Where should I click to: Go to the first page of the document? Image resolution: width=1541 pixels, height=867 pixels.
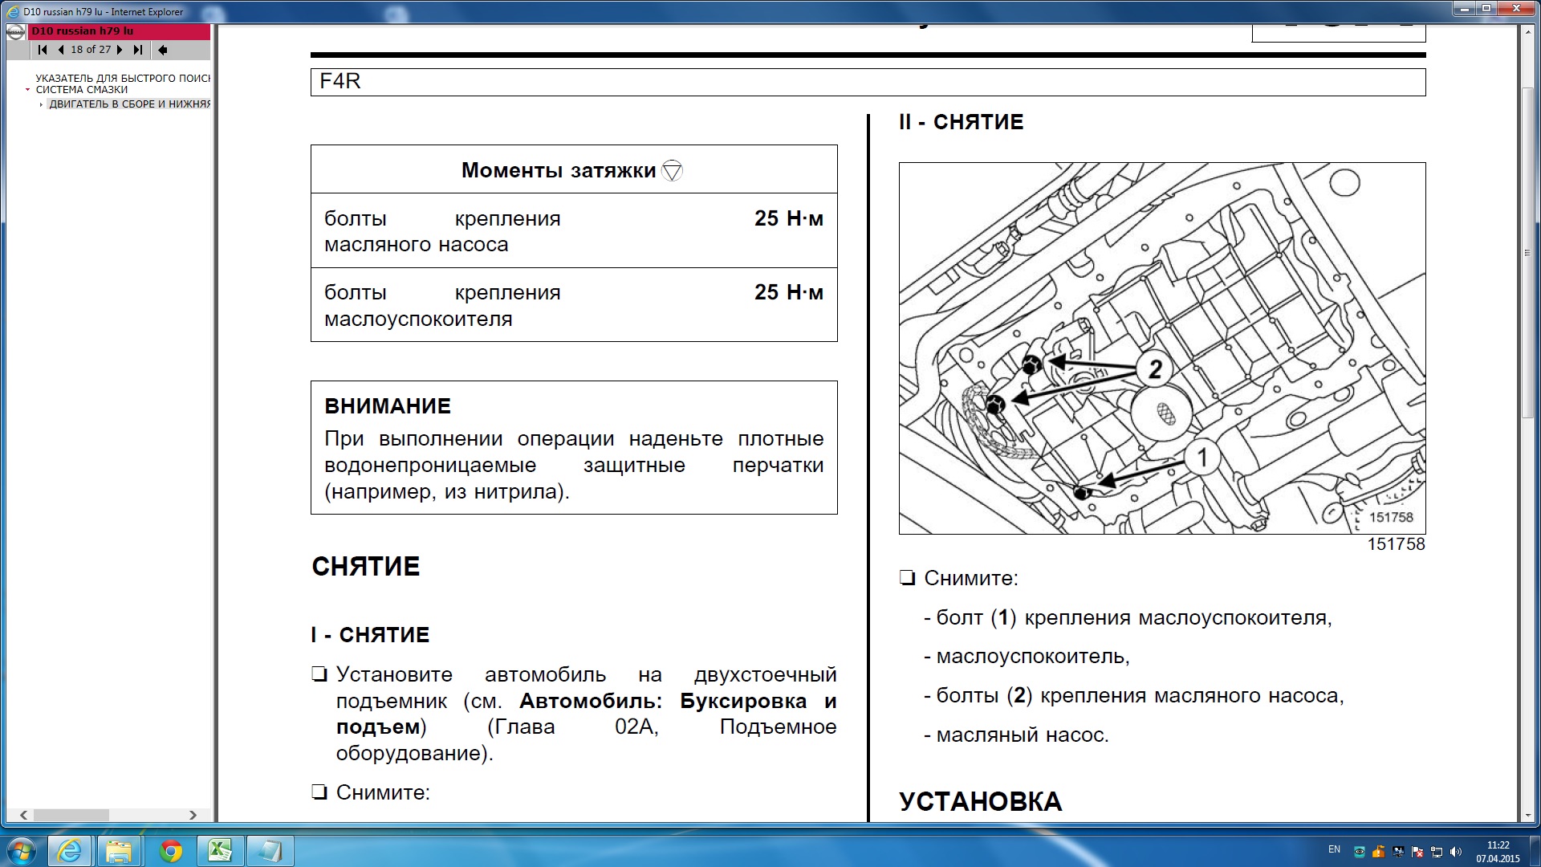pos(43,50)
